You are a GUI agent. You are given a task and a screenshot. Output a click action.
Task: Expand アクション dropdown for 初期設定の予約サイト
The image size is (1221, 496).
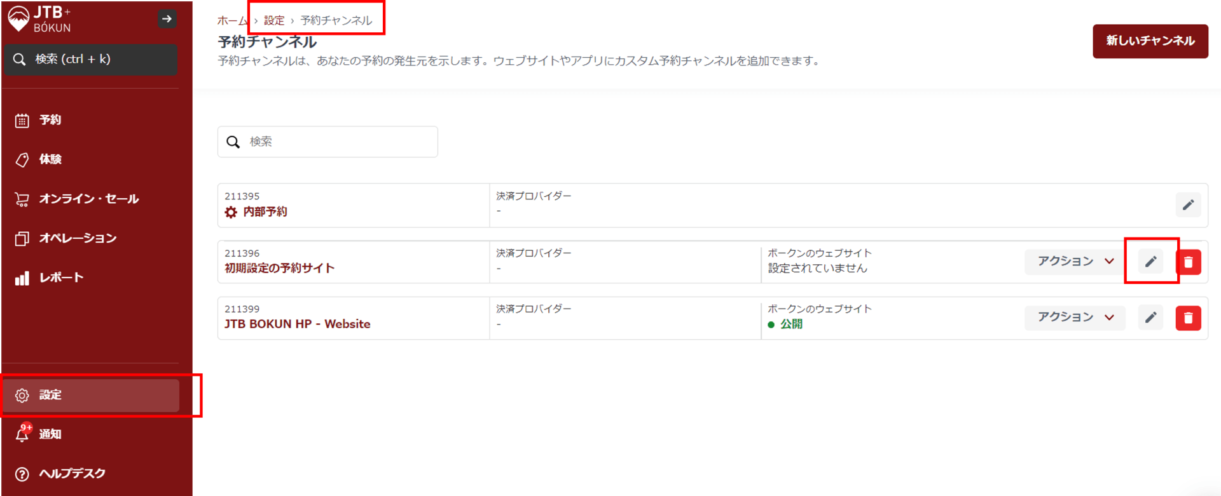[x=1075, y=262]
